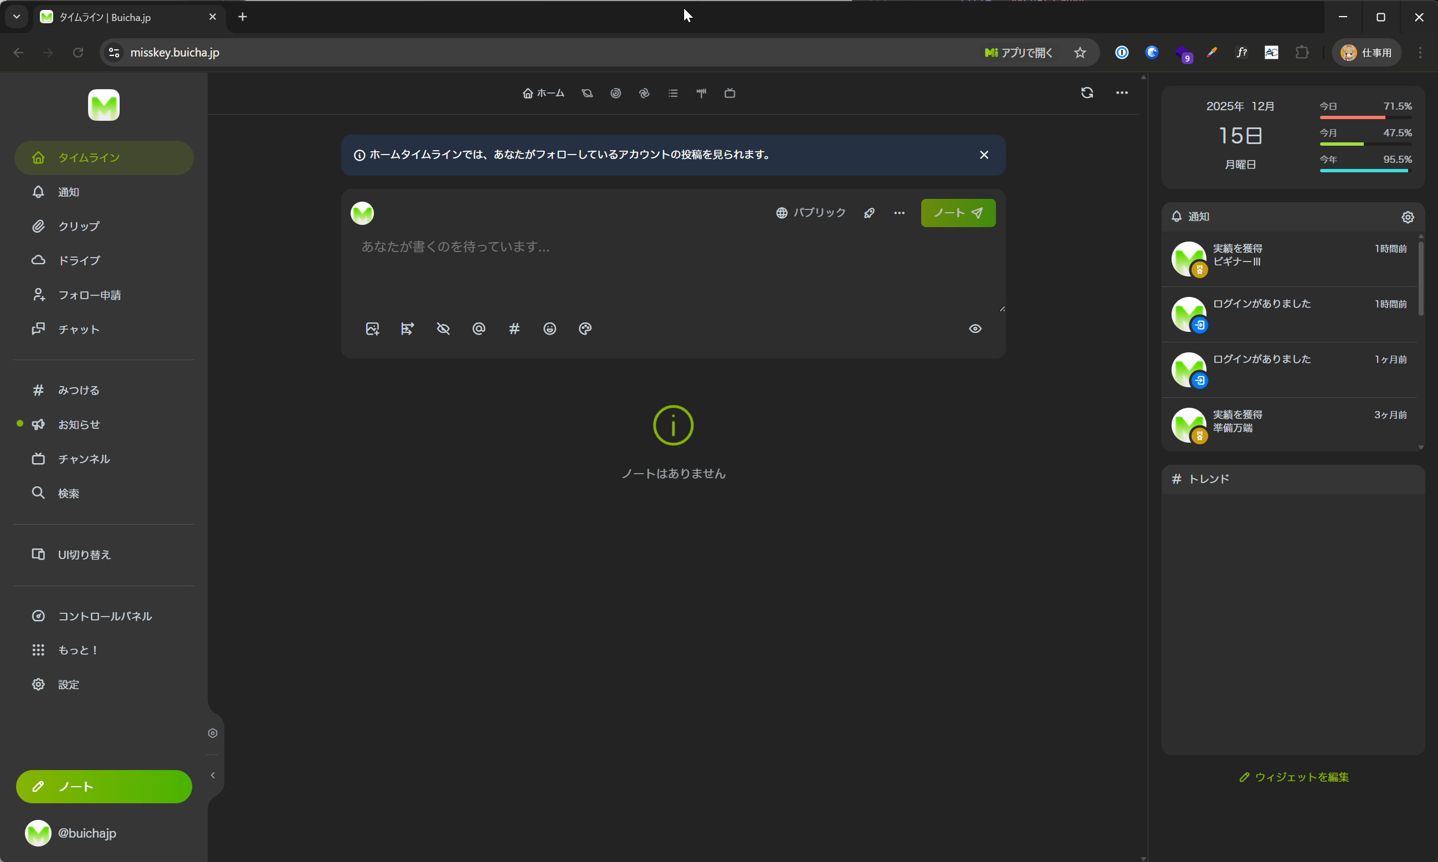Switch to the ホーム timeline tab
This screenshot has width=1438, height=862.
tap(543, 94)
